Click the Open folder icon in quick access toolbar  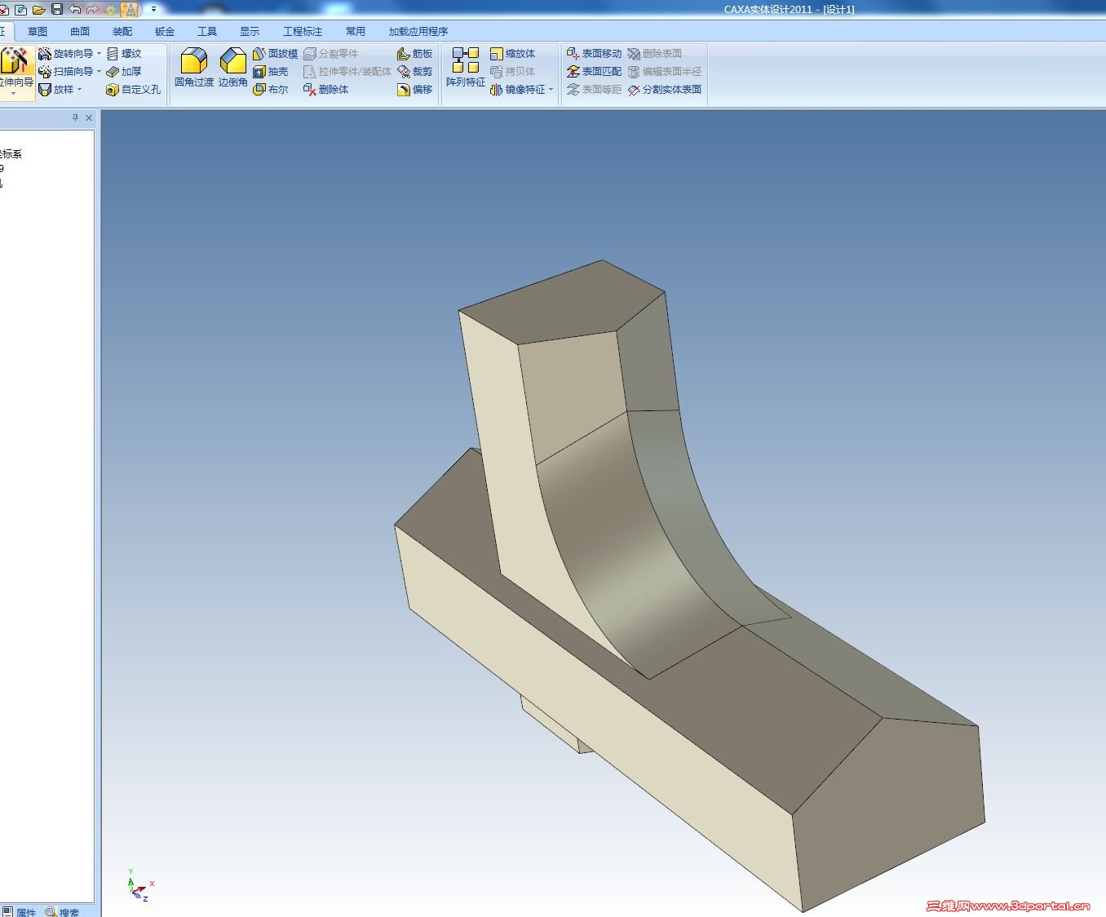(x=38, y=9)
